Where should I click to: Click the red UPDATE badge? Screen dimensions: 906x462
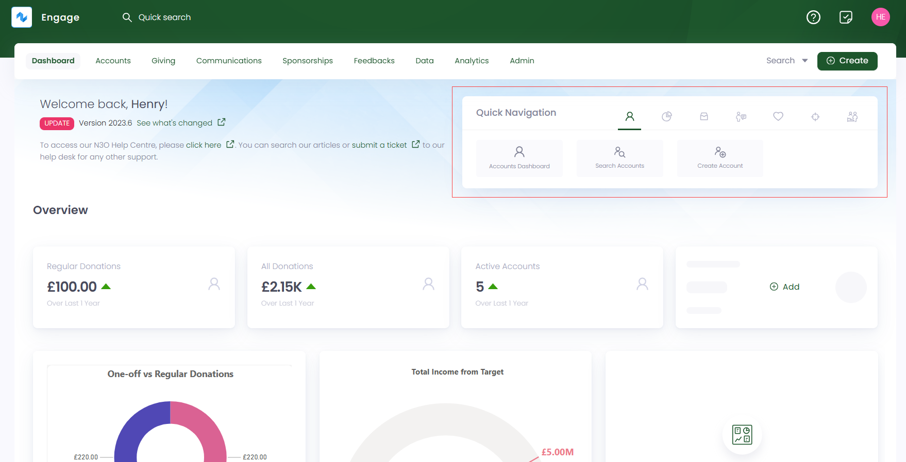pyautogui.click(x=57, y=123)
